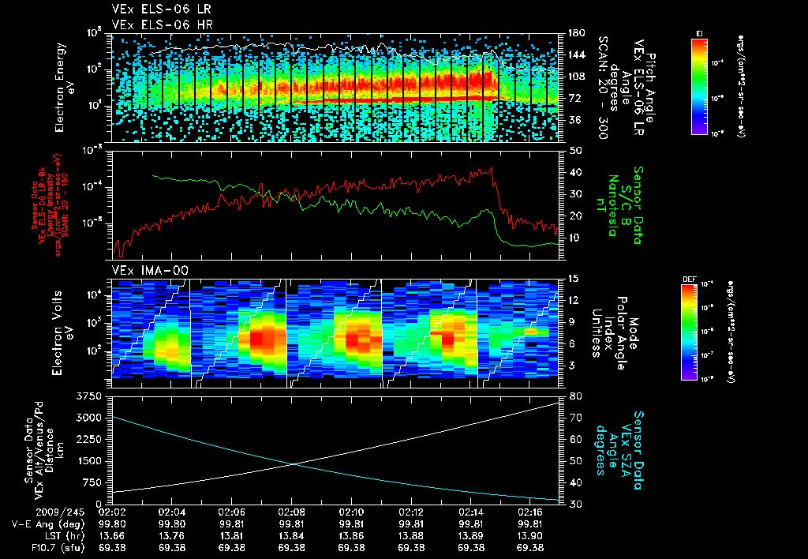Click the 180 degree pitch angle tick
Viewport: 808px width, 559px height.
pos(576,33)
